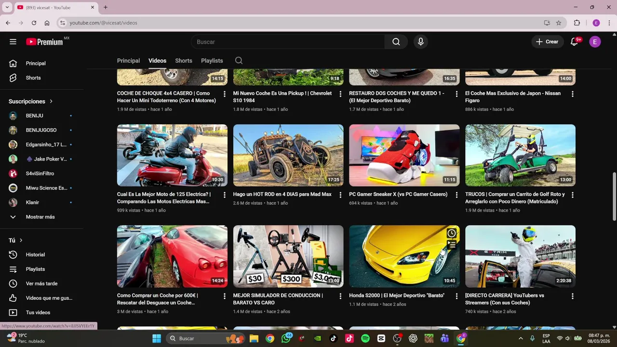Open Spotify from the taskbar

[365, 338]
